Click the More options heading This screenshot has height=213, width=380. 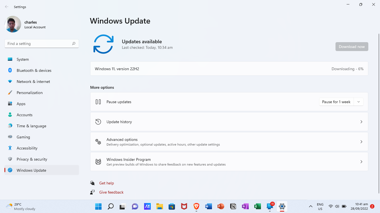(102, 87)
